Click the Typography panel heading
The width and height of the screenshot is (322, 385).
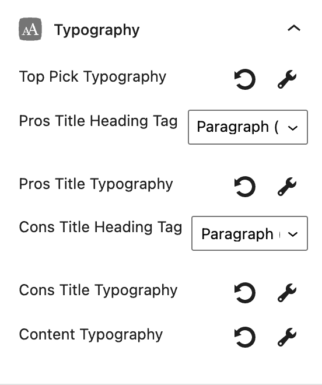pyautogui.click(x=97, y=30)
